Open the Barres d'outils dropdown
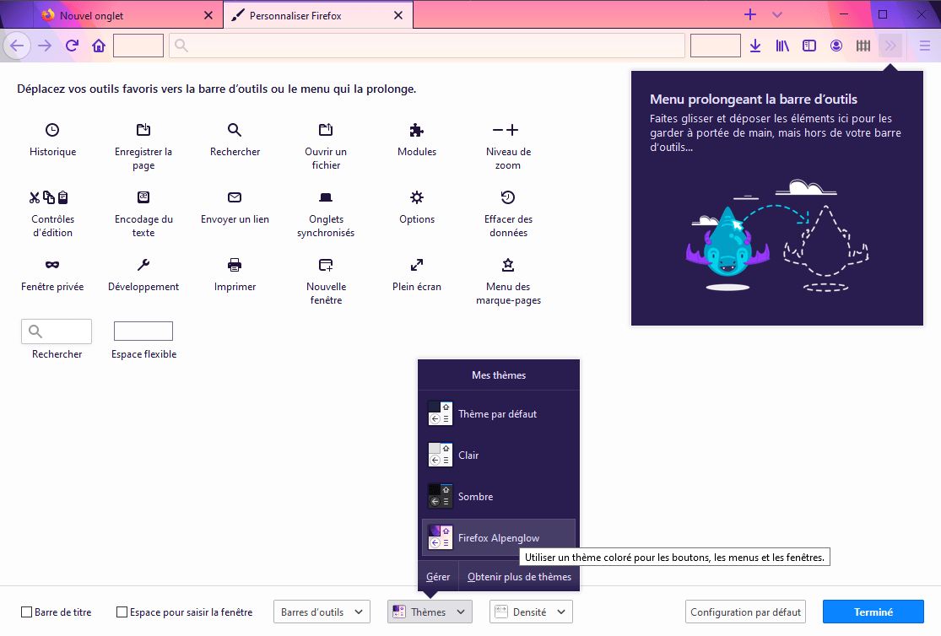This screenshot has width=941, height=636. pos(322,612)
